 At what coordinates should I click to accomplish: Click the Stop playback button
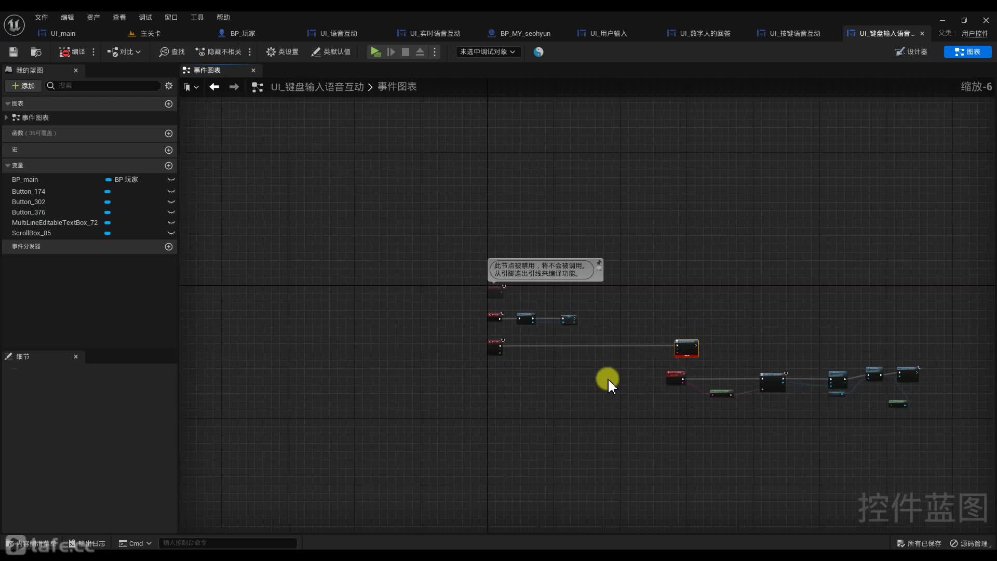(x=406, y=52)
